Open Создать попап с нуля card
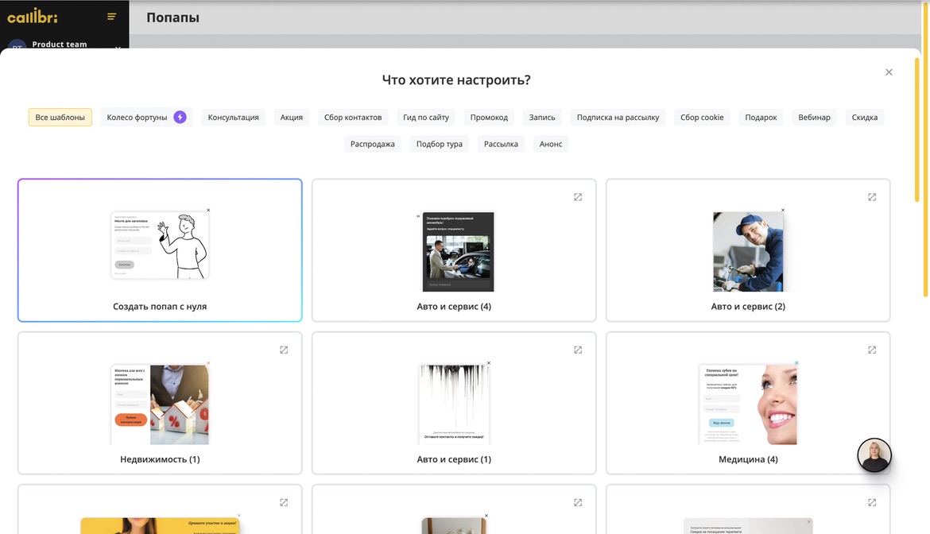This screenshot has width=930, height=534. (160, 250)
